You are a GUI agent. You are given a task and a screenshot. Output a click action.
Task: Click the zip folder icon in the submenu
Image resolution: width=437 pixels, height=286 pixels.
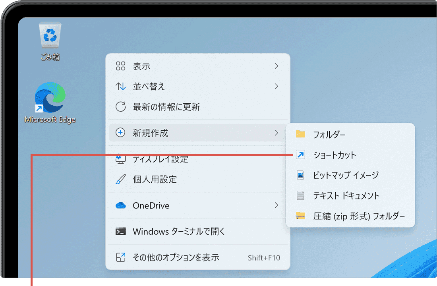tap(300, 216)
